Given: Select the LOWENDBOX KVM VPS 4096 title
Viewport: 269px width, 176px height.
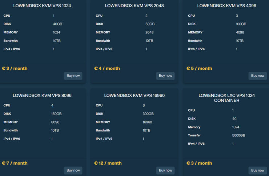Looking at the screenshot, I should click(x=226, y=6).
